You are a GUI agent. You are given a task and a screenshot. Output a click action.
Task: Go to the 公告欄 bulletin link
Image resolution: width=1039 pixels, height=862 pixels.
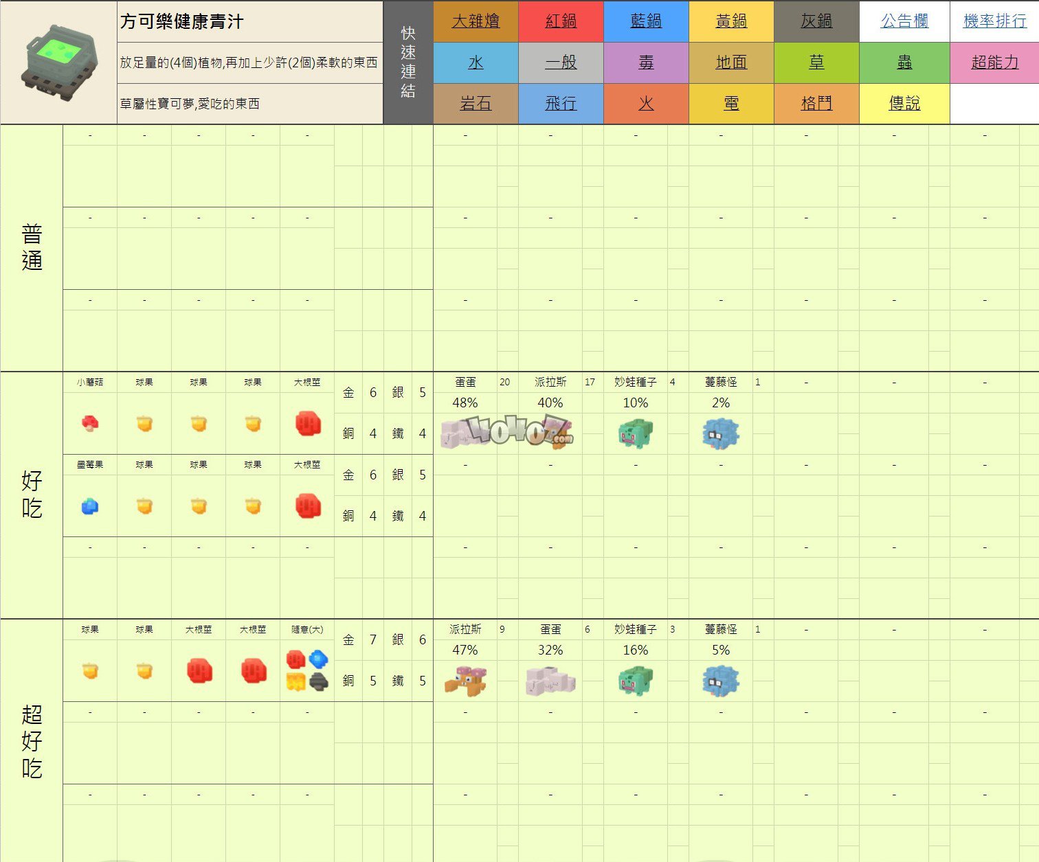tap(904, 21)
